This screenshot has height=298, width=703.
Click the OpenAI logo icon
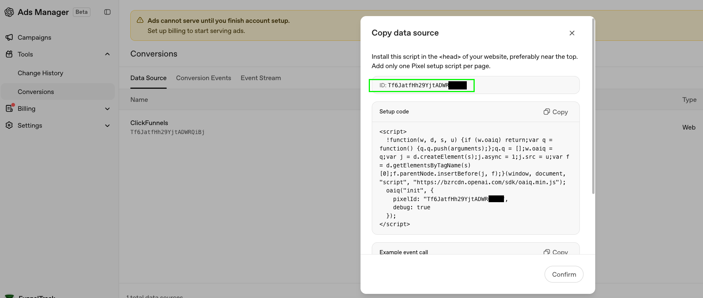click(9, 12)
